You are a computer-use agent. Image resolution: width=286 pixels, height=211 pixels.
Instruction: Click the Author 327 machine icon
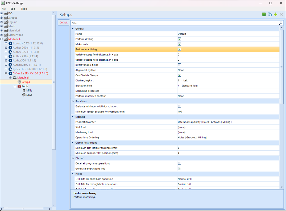pos(10,52)
